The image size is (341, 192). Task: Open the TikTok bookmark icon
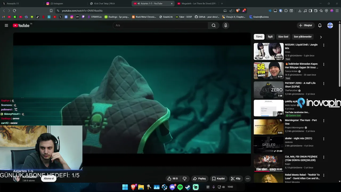[38, 17]
